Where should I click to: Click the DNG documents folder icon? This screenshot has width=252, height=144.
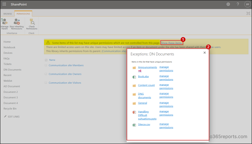(134, 94)
